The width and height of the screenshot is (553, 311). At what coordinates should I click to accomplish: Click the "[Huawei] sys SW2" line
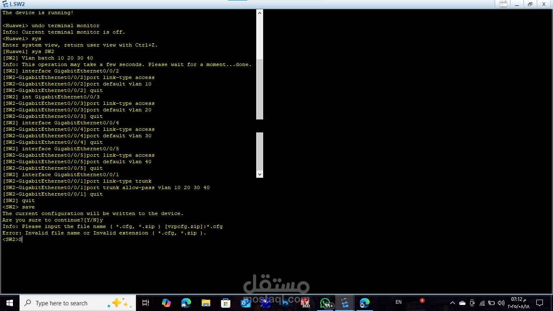coord(28,51)
